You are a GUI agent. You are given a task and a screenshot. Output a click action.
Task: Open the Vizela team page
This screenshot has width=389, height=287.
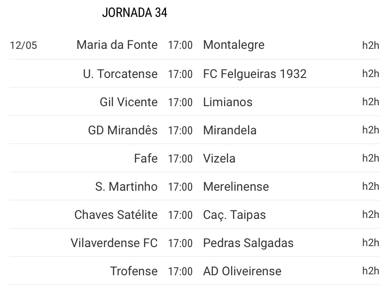(219, 158)
